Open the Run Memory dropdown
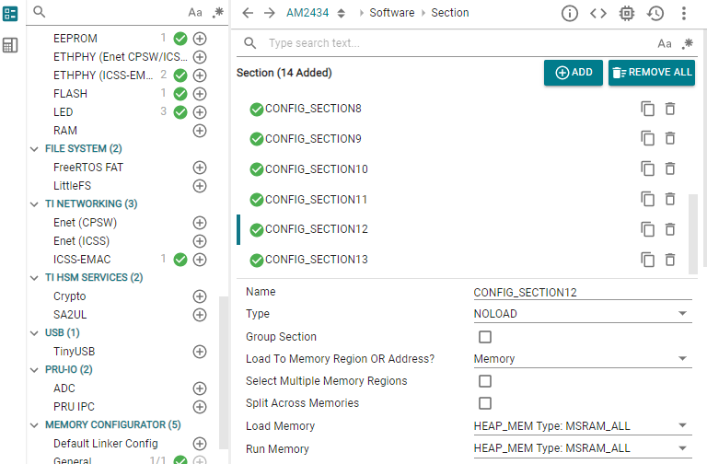 coord(581,448)
